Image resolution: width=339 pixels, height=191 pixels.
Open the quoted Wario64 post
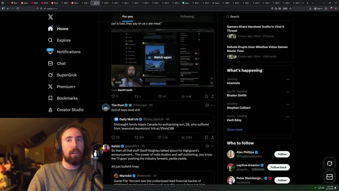pyautogui.click(x=163, y=178)
